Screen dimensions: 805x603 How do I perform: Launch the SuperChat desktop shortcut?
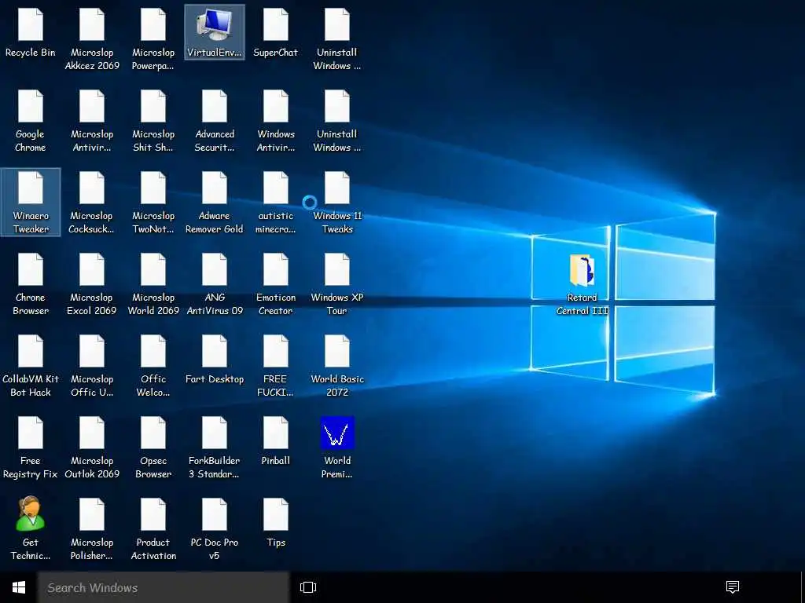tap(276, 31)
